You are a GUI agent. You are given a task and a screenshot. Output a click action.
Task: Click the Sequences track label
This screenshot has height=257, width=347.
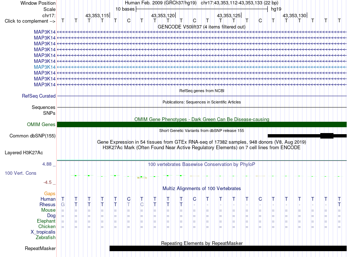[43, 107]
